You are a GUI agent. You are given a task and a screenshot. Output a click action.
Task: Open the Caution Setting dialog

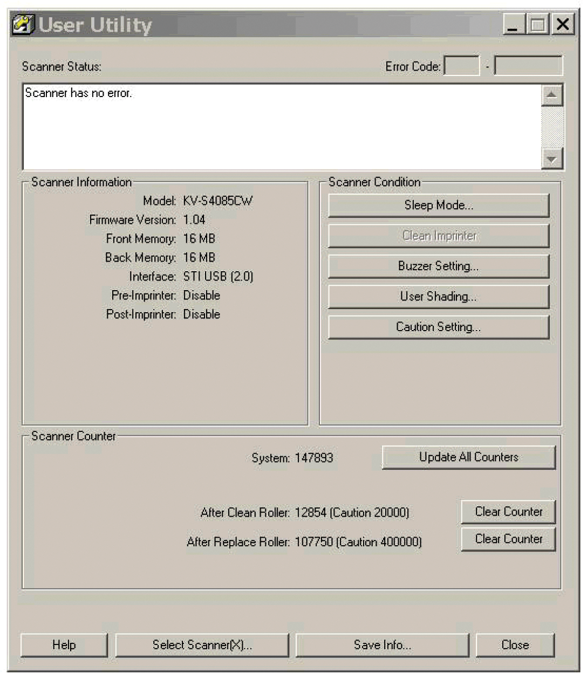click(438, 327)
